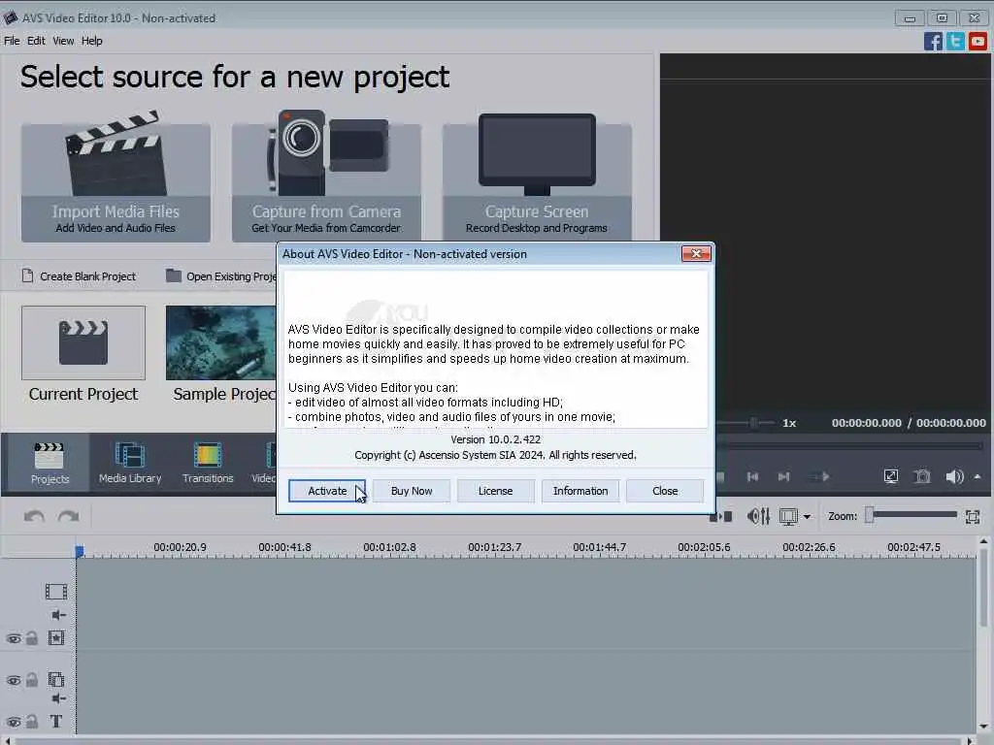Open the Help menu

tap(92, 41)
